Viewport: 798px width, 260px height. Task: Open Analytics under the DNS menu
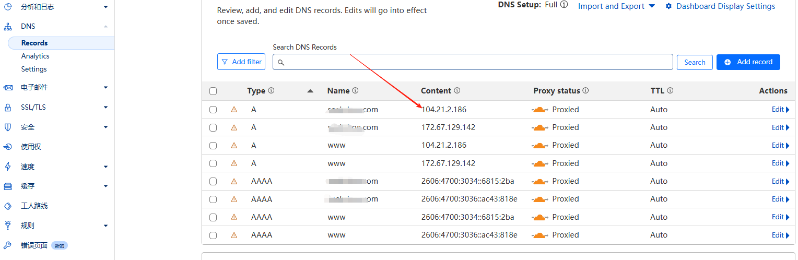[35, 56]
